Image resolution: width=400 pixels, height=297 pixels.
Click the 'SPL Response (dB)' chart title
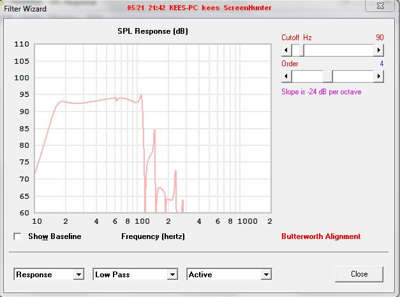pyautogui.click(x=152, y=31)
